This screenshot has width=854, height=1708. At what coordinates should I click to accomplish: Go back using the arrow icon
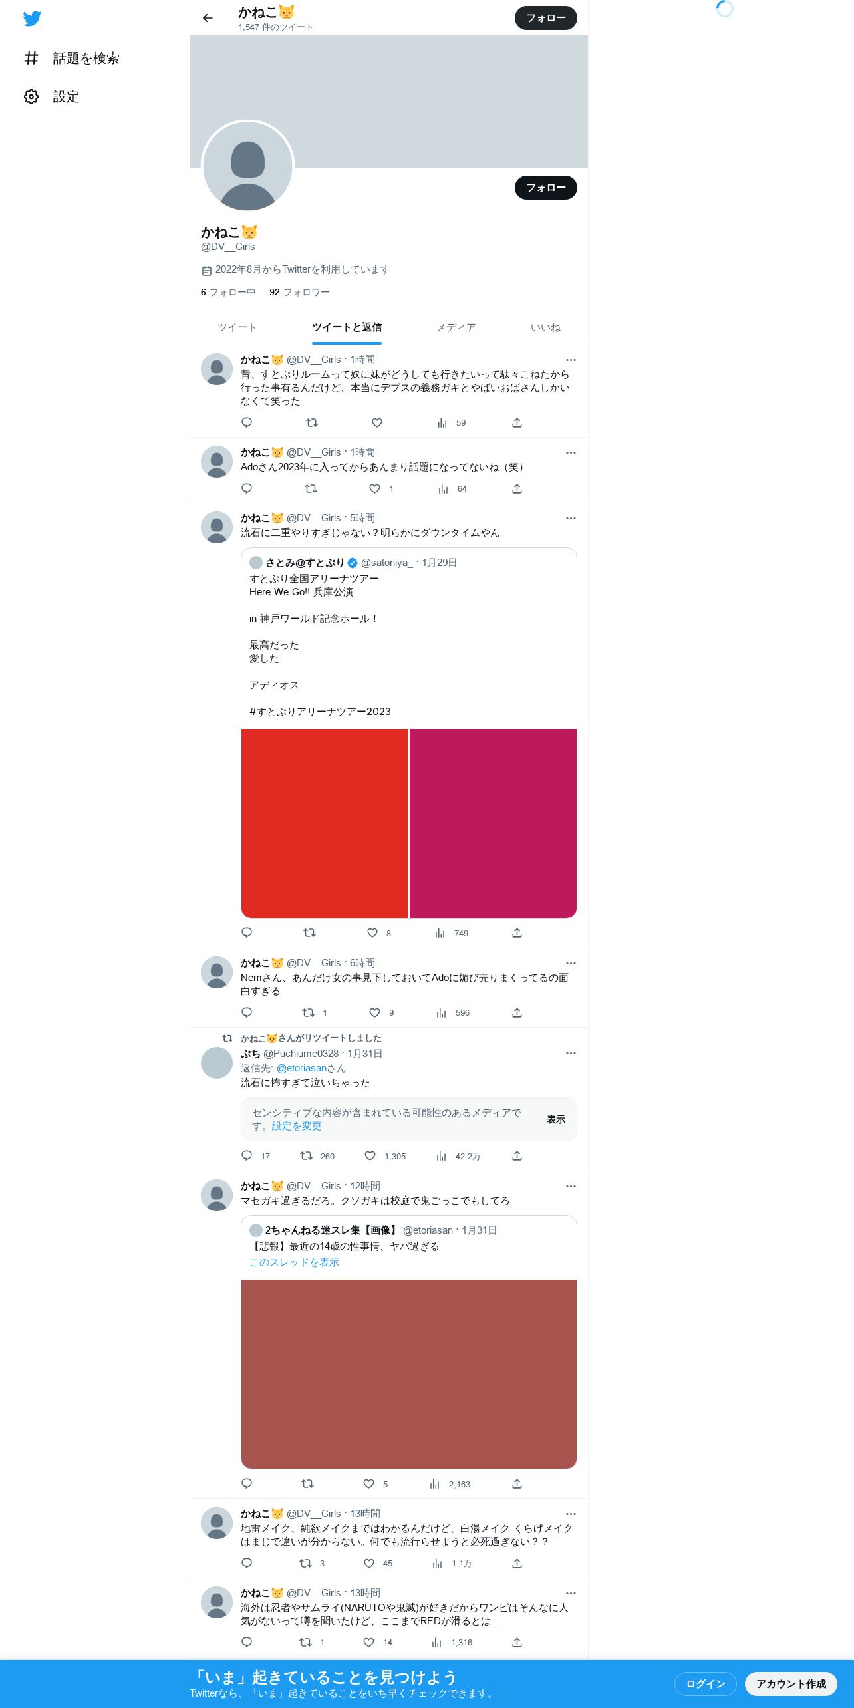coord(208,18)
